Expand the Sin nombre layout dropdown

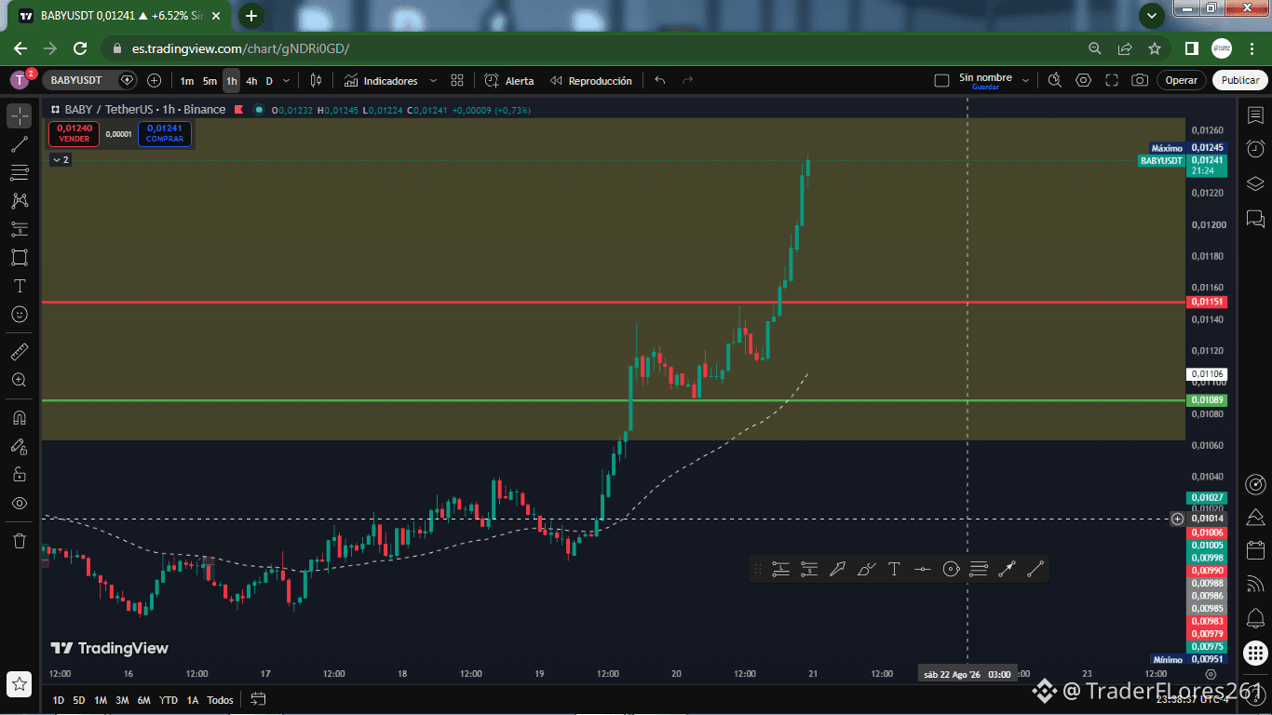click(1025, 81)
